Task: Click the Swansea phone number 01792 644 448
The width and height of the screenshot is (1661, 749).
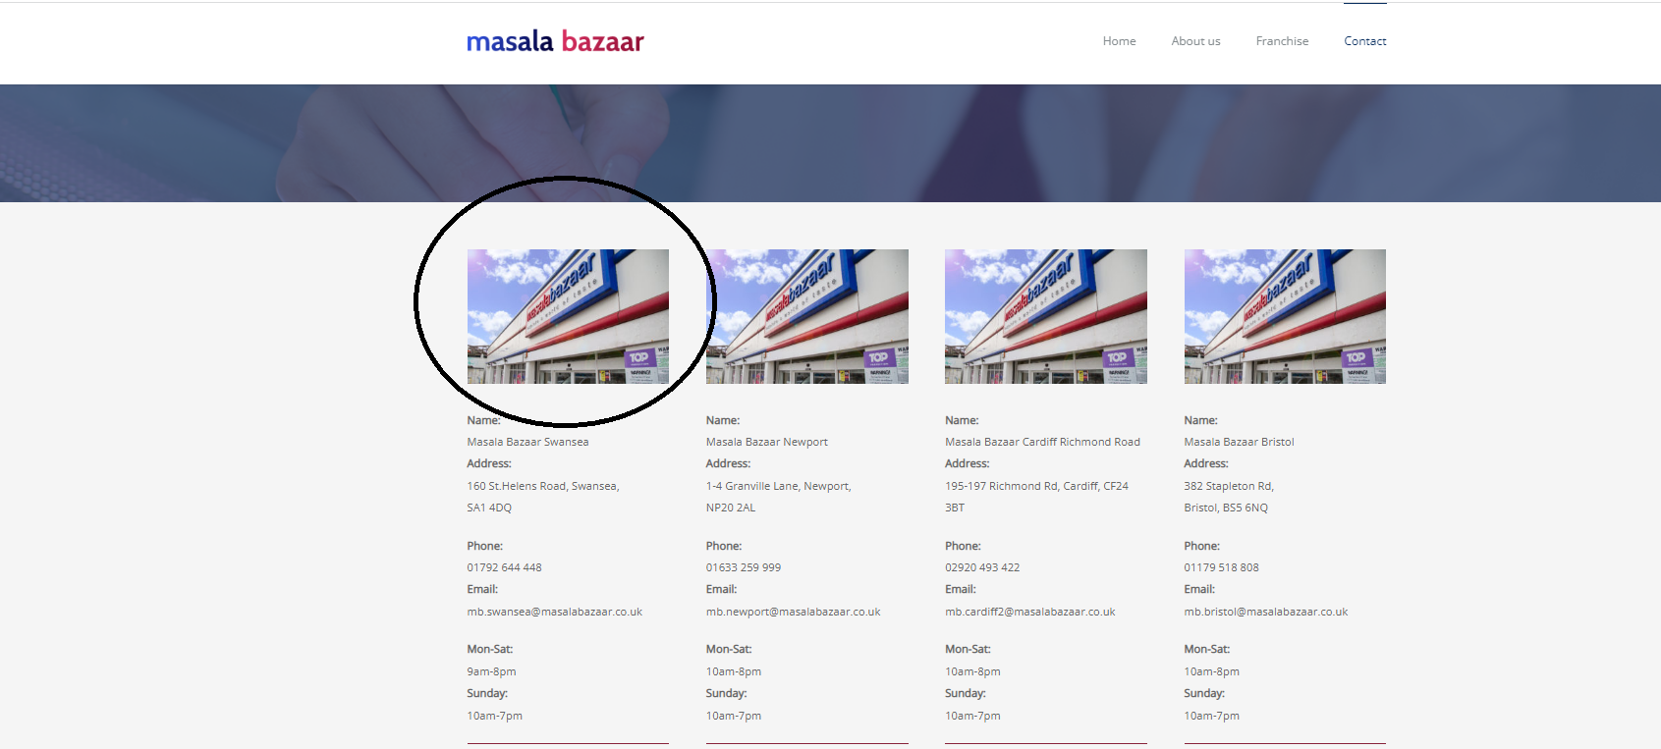Action: tap(504, 567)
